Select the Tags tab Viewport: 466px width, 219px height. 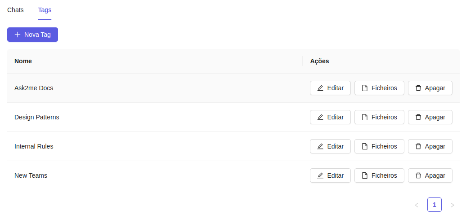click(45, 10)
